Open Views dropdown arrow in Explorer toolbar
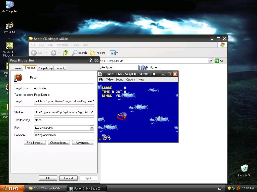The width and height of the screenshot is (257, 192). 117,53
